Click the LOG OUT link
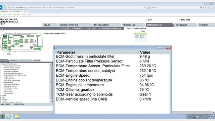215x121 pixels. click(185, 20)
